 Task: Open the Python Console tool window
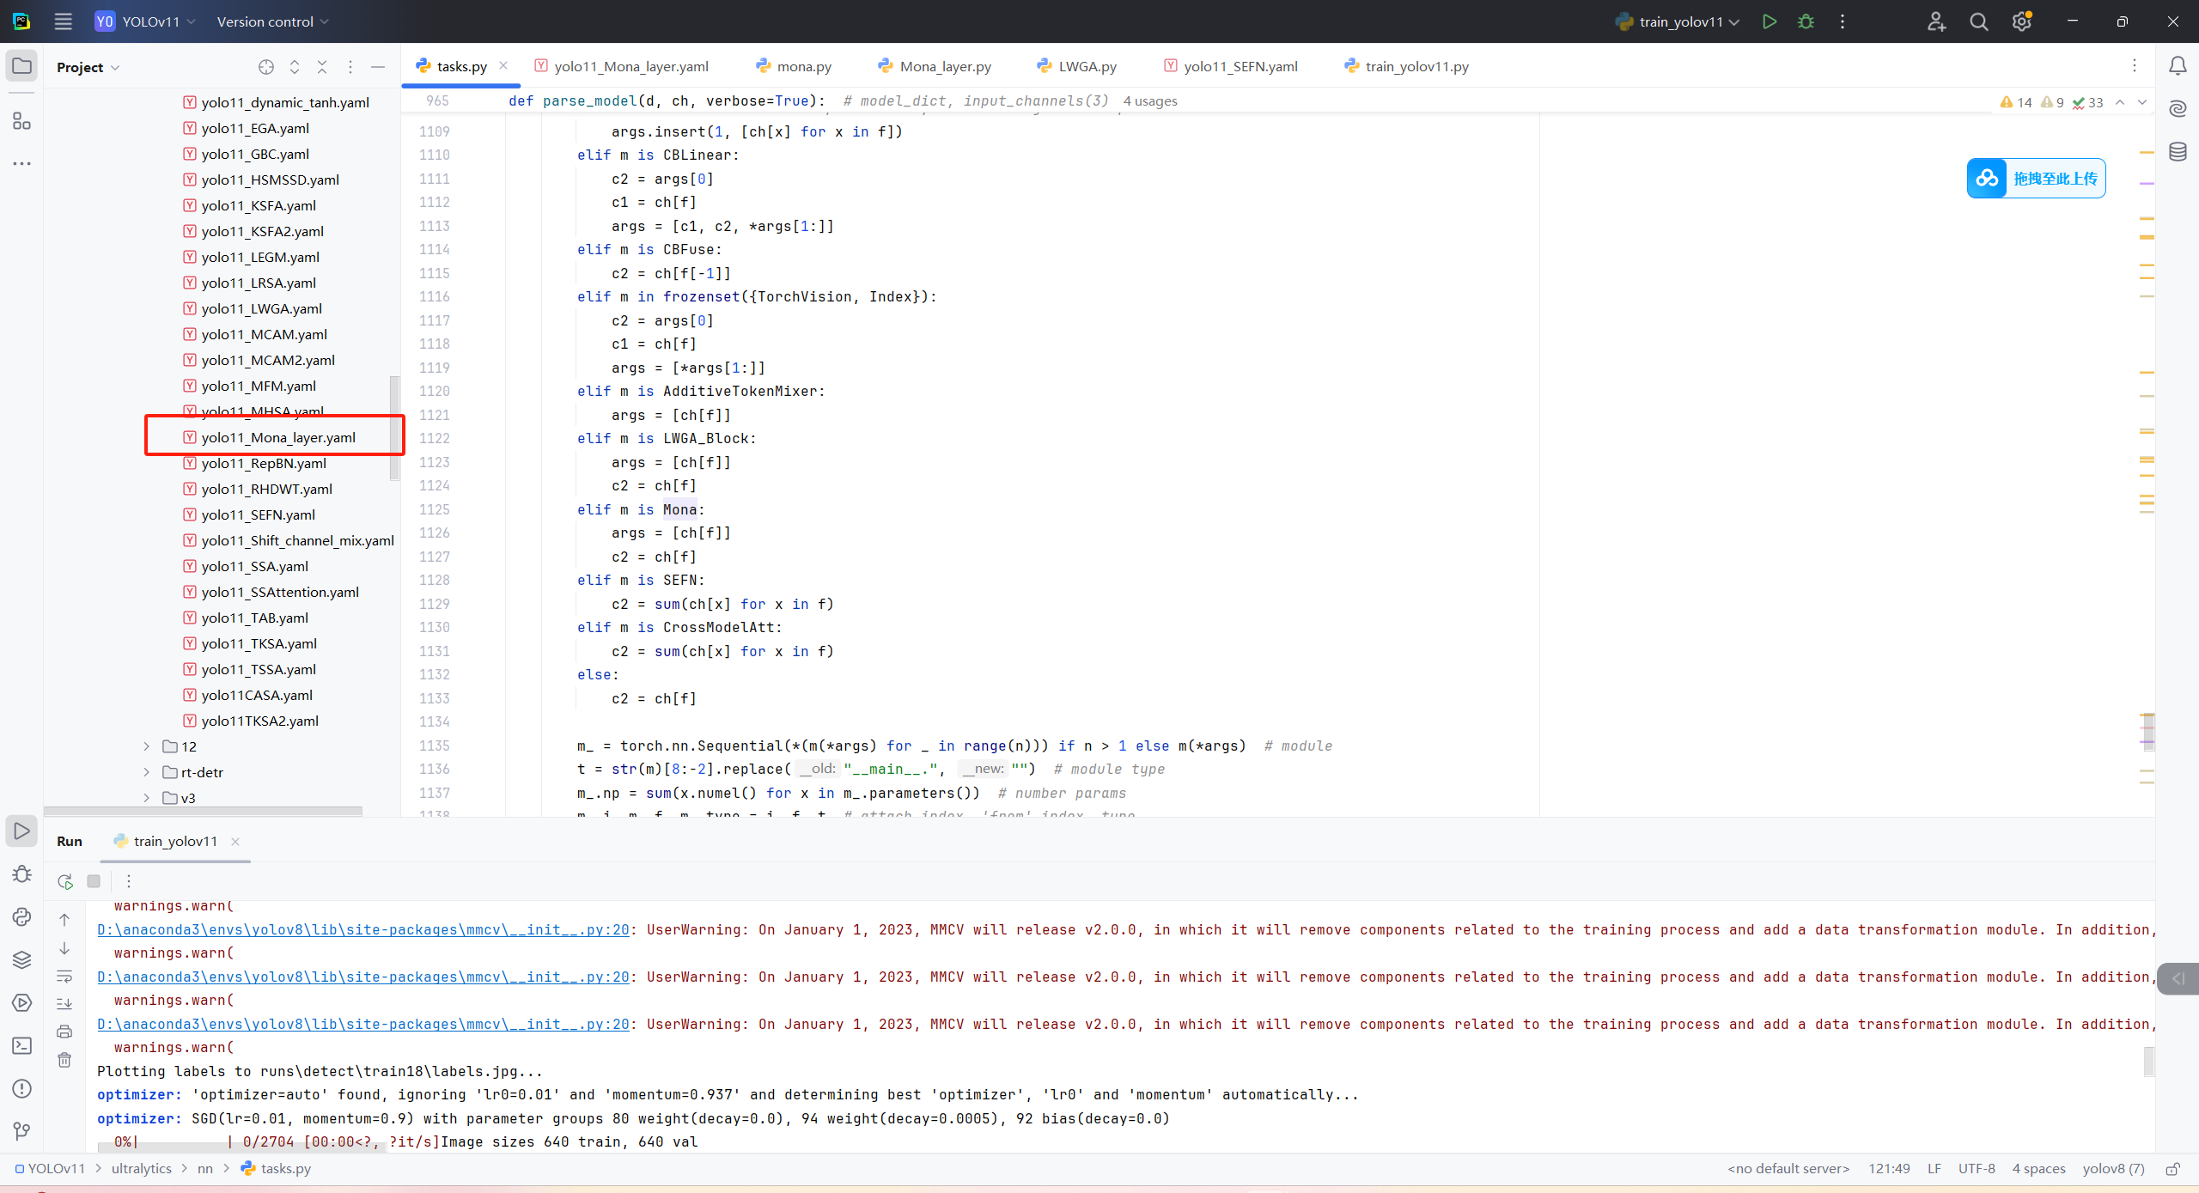coord(22,916)
